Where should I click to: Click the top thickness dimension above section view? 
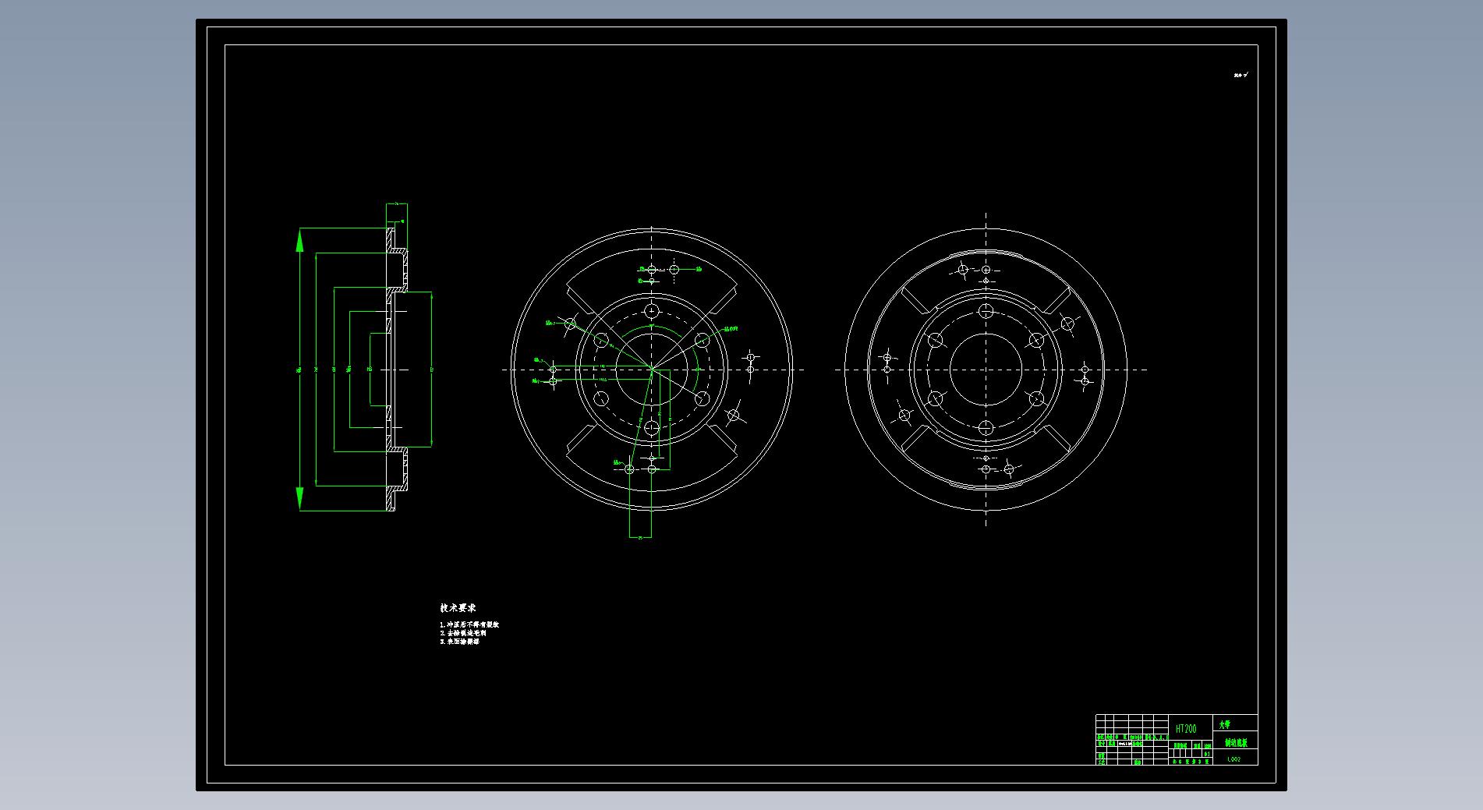(x=396, y=204)
